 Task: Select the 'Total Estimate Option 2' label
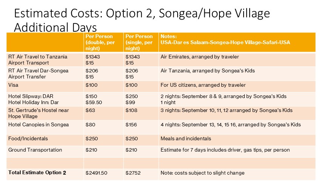pyautogui.click(x=37, y=173)
